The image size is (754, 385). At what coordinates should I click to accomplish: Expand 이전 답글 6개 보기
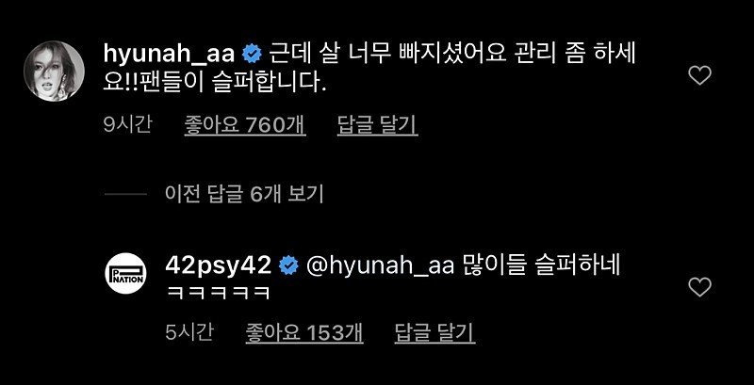244,194
